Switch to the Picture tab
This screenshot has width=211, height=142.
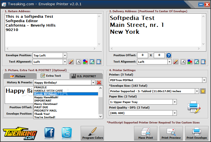[20, 76]
